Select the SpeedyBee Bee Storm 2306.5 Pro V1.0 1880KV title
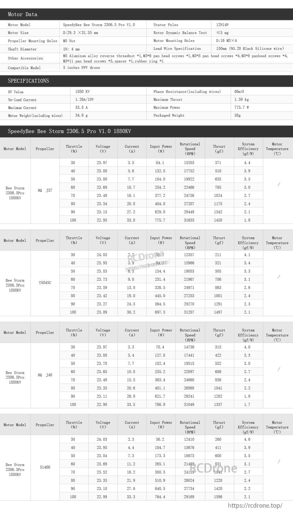Screen dimensions: 293x519 69,131
